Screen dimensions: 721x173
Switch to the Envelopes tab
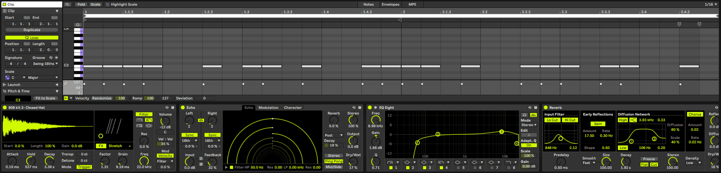[x=390, y=5]
